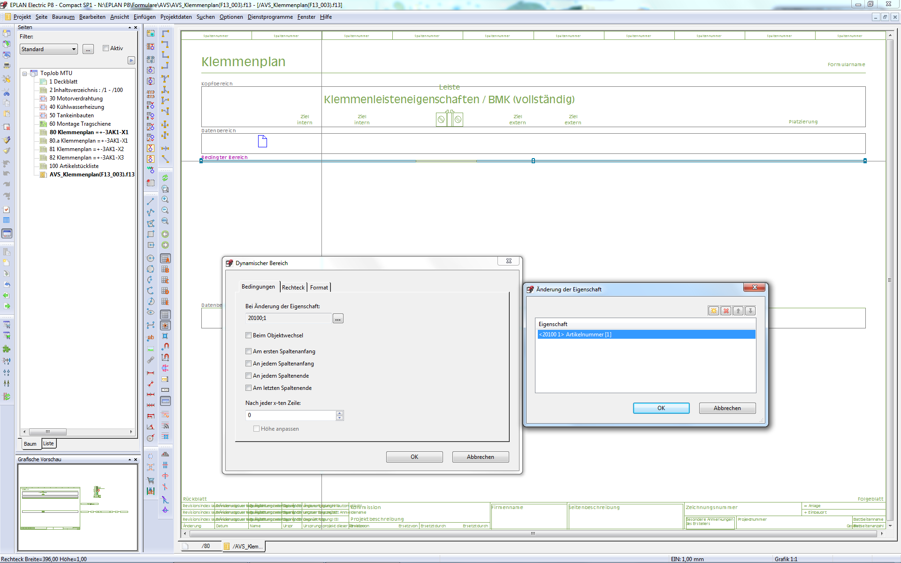Activate Grid A toolbar button
The width and height of the screenshot is (901, 563).
(x=165, y=259)
